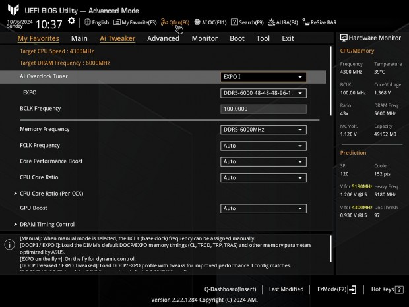This screenshot has height=307, width=409.
Task: Click the CPU/Memory section heading
Action: pos(357,51)
